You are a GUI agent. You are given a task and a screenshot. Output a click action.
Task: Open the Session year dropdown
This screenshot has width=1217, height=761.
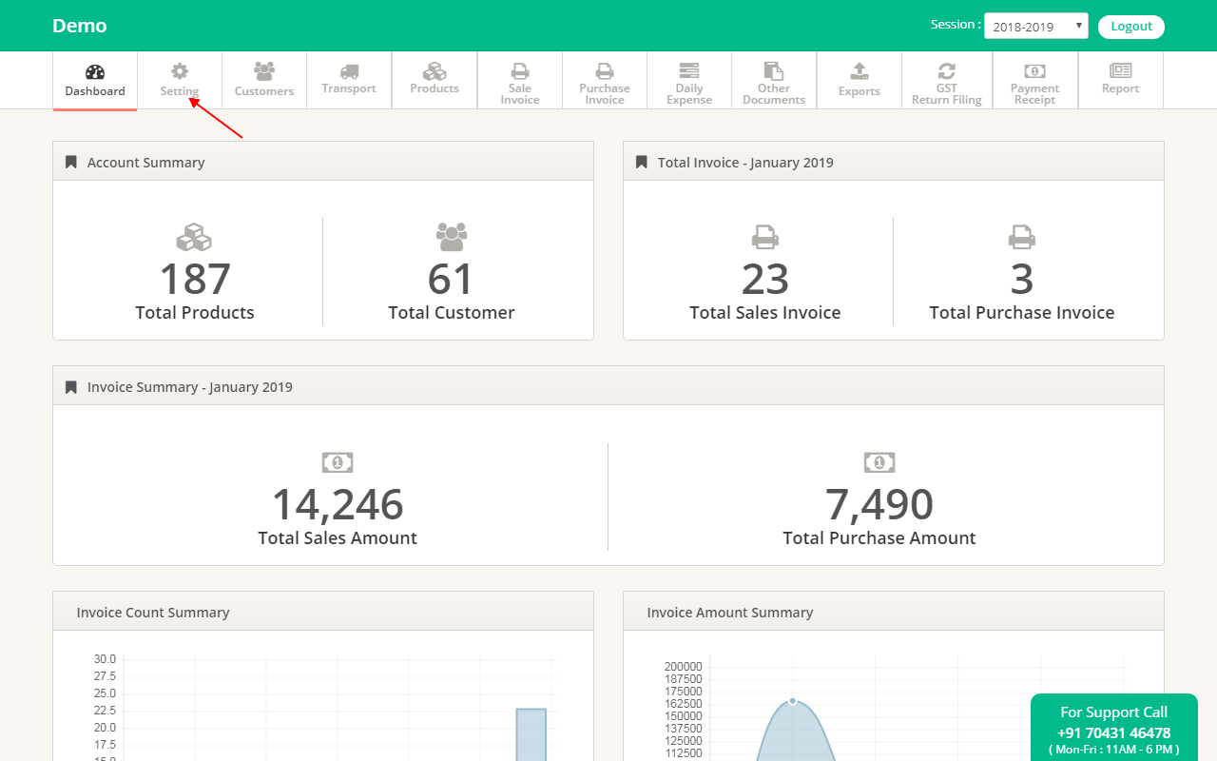click(x=1036, y=27)
